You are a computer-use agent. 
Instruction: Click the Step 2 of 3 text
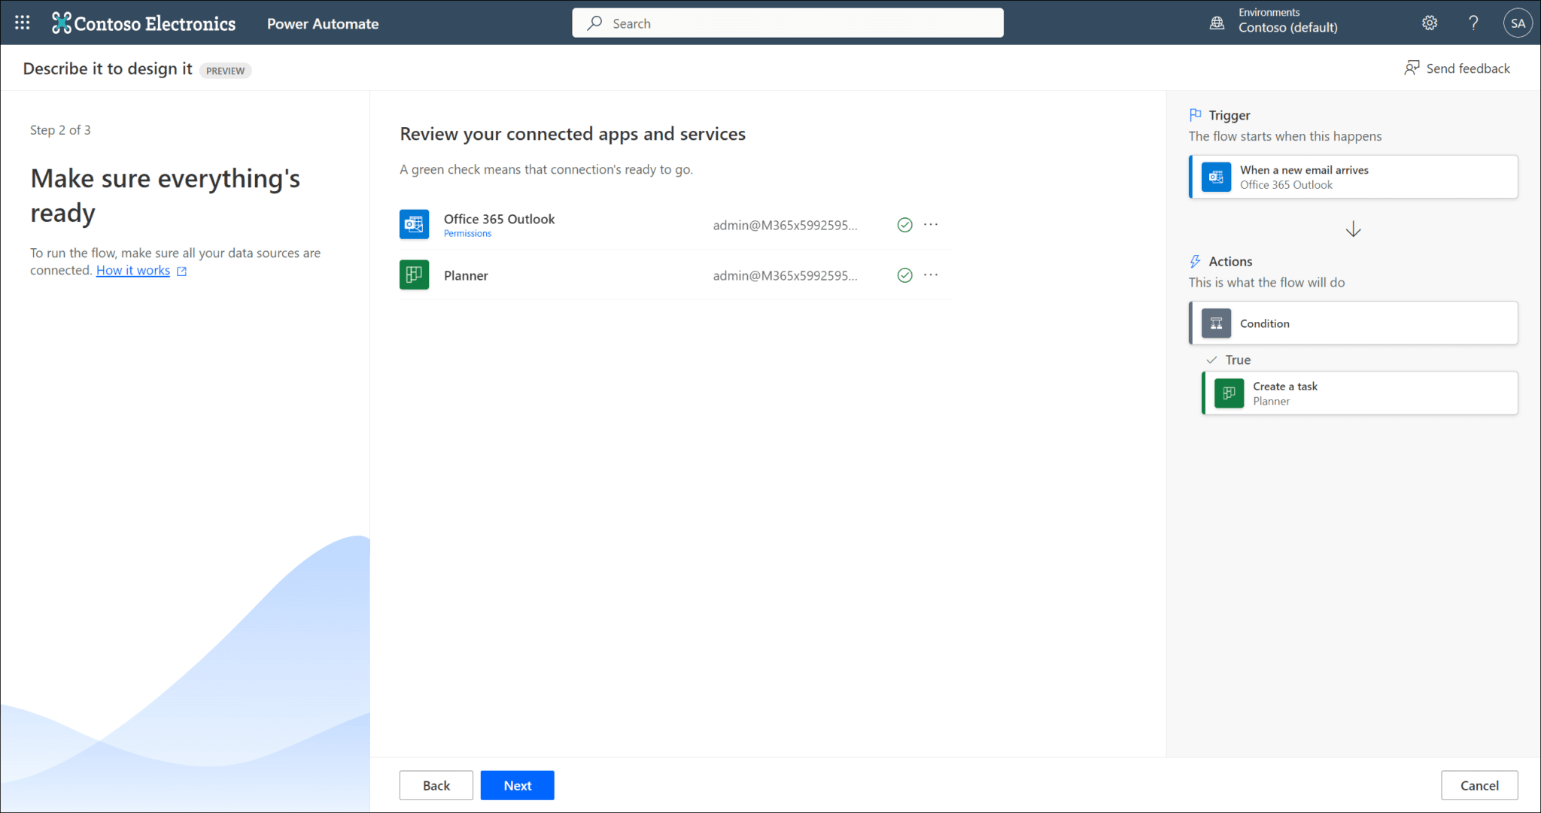pyautogui.click(x=60, y=130)
